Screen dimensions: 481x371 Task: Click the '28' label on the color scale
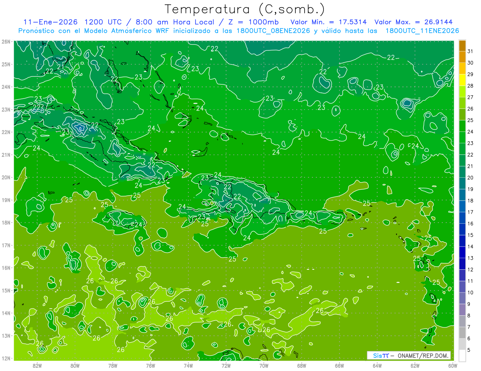coord(470,86)
